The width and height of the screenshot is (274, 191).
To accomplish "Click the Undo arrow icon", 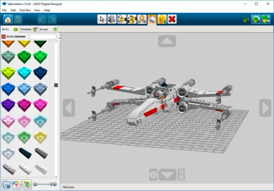I will [x=42, y=19].
